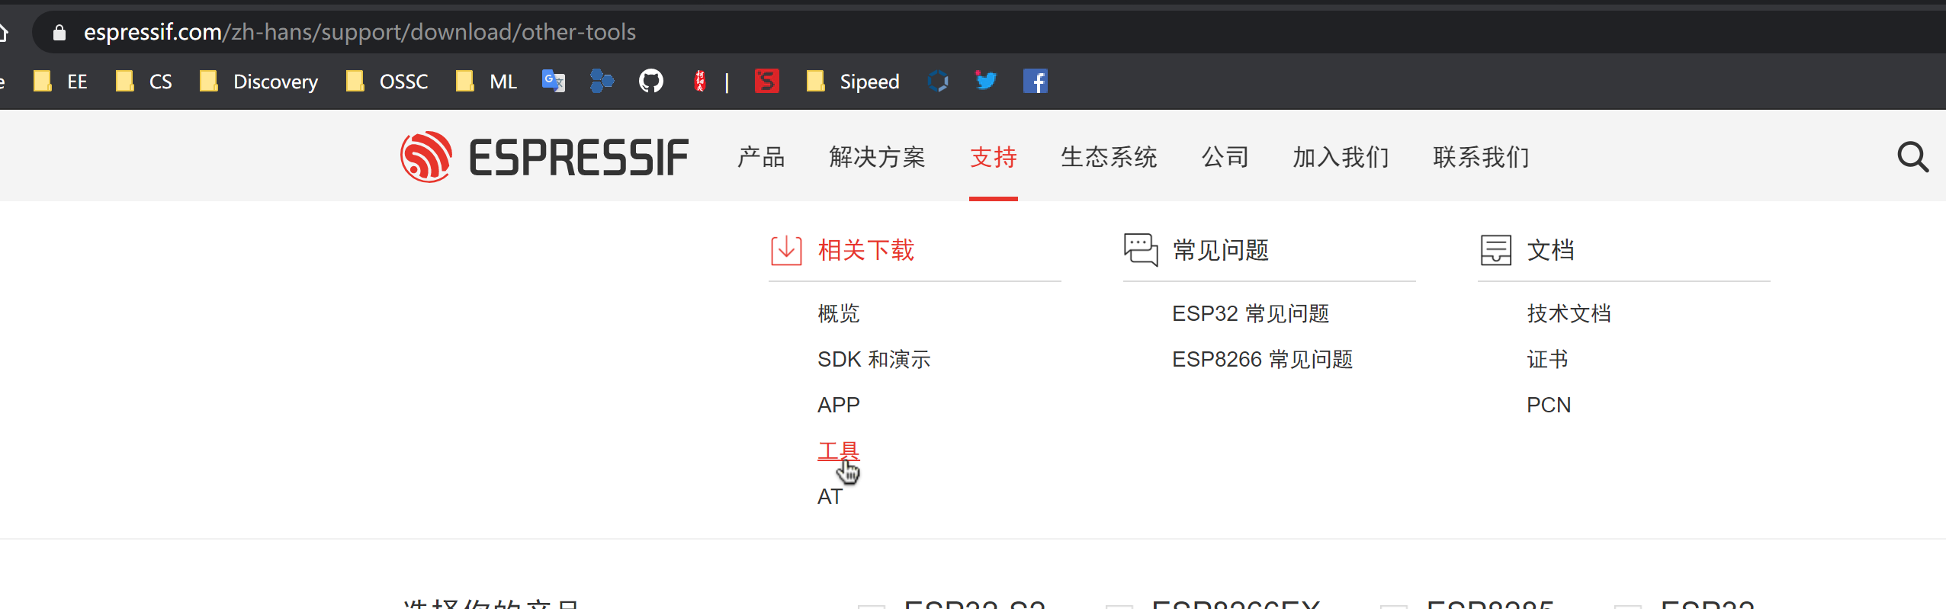Open the Discovery bookmarks folder
The height and width of the screenshot is (609, 1946).
pyautogui.click(x=259, y=81)
